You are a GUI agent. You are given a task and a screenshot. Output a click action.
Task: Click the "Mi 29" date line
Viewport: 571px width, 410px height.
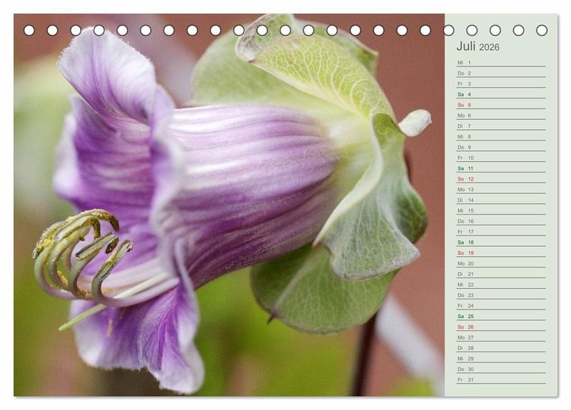click(x=501, y=358)
